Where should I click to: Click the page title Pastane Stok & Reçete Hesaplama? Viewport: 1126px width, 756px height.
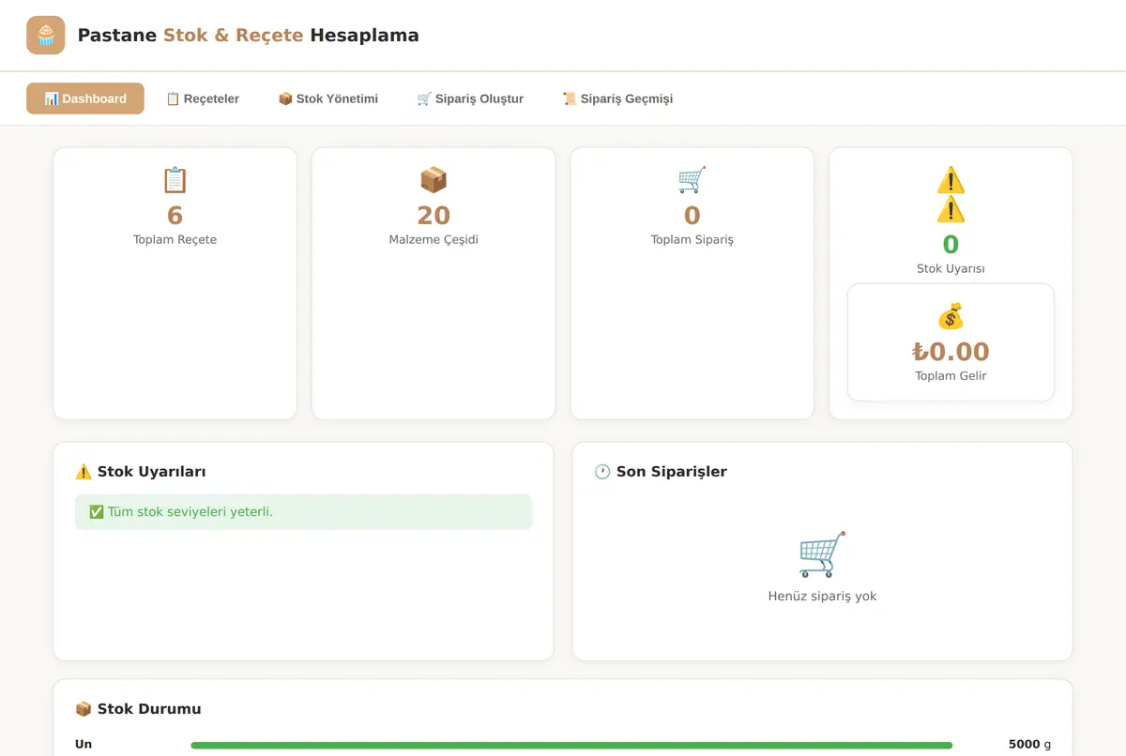[x=249, y=36]
